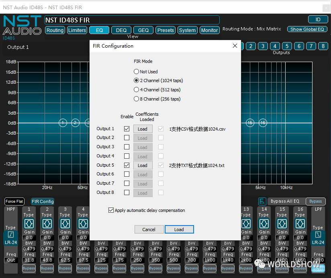331x278 pixels.
Task: Toggle Enable checkbox for Output 1
Action: point(127,129)
